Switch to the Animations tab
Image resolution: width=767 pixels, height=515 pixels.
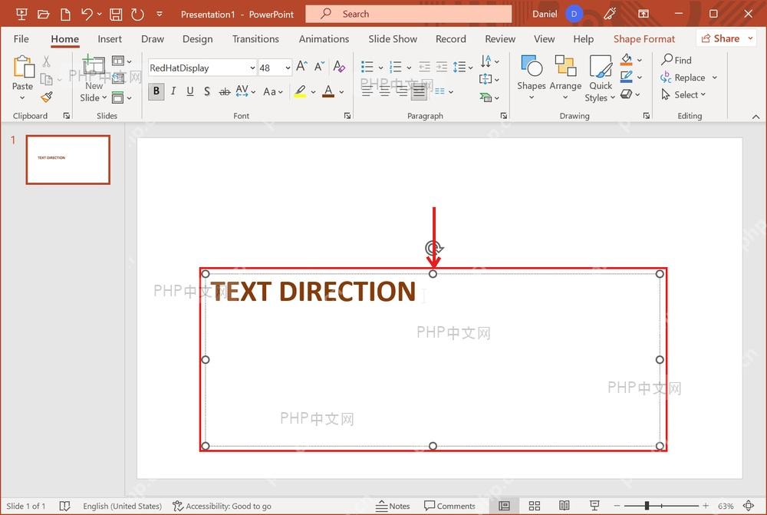pos(324,38)
